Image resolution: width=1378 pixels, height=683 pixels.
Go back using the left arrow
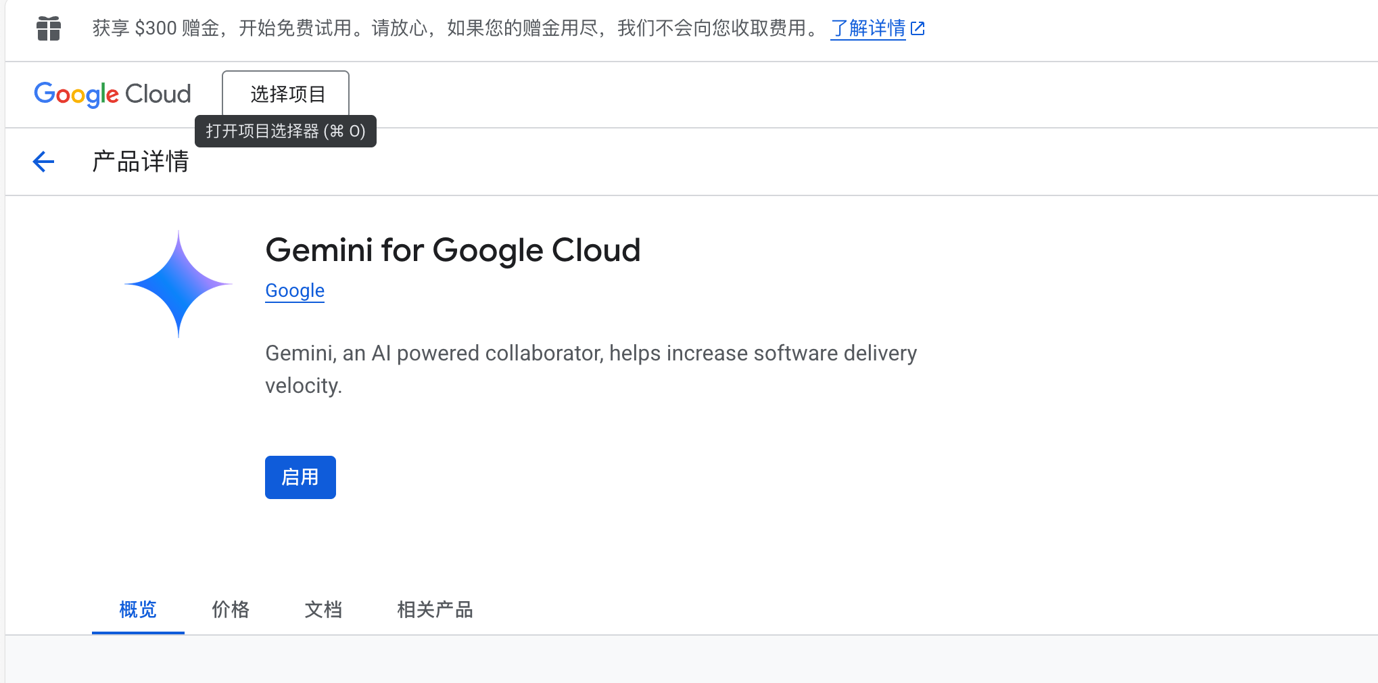pyautogui.click(x=43, y=162)
